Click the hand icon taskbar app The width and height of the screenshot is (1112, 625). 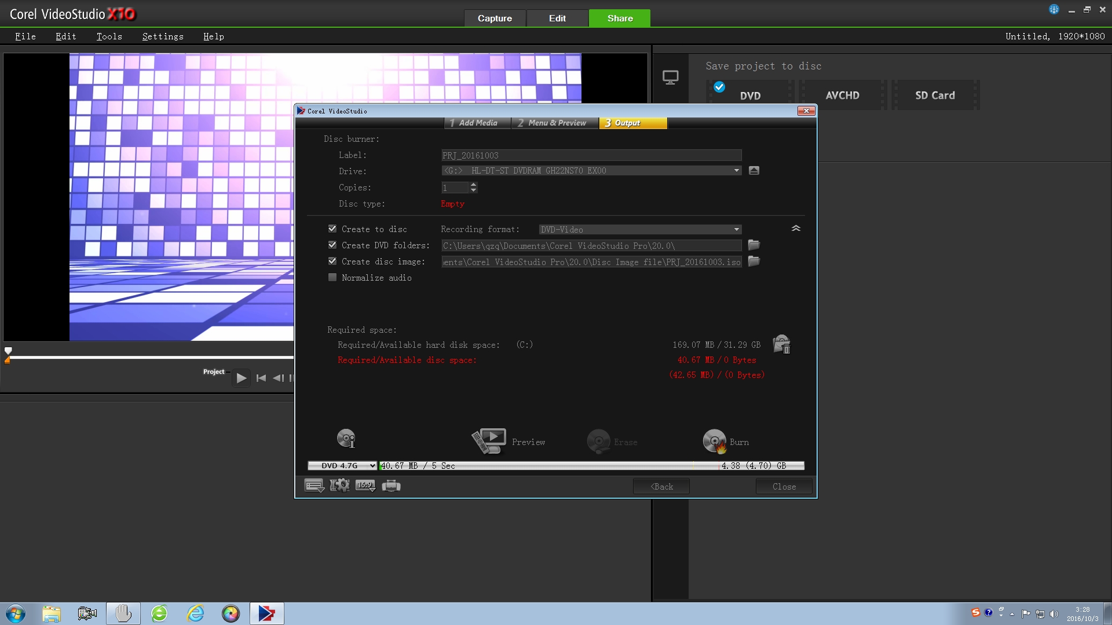coord(123,613)
